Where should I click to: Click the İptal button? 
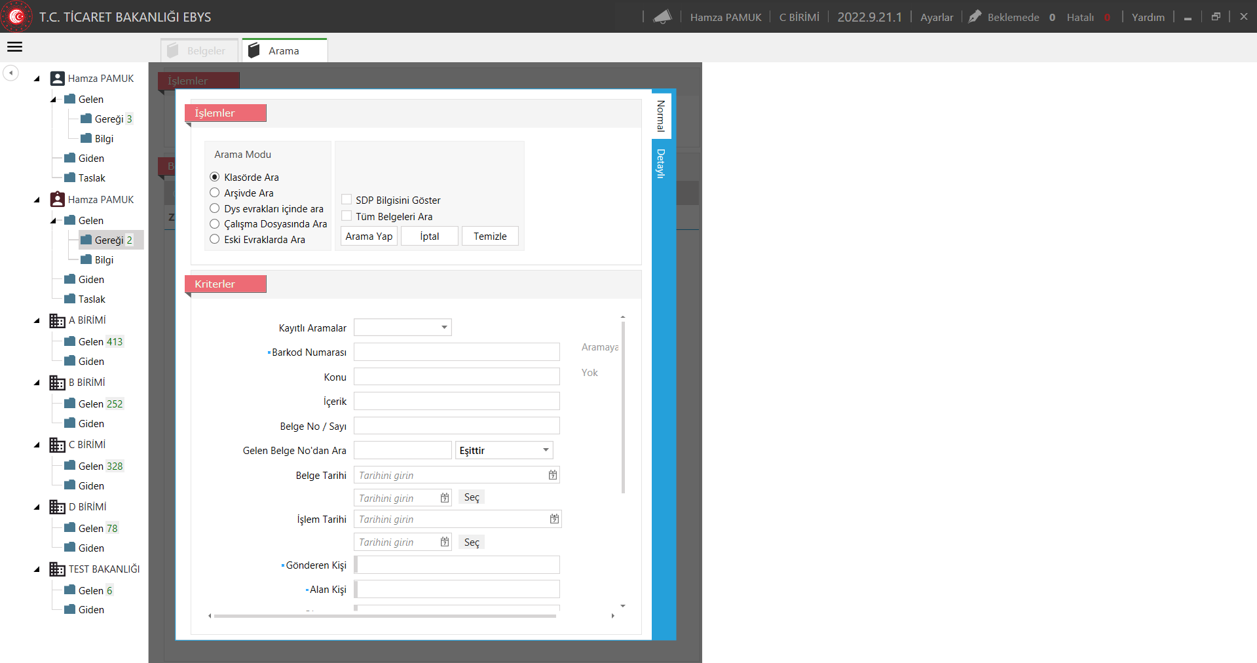tap(430, 236)
